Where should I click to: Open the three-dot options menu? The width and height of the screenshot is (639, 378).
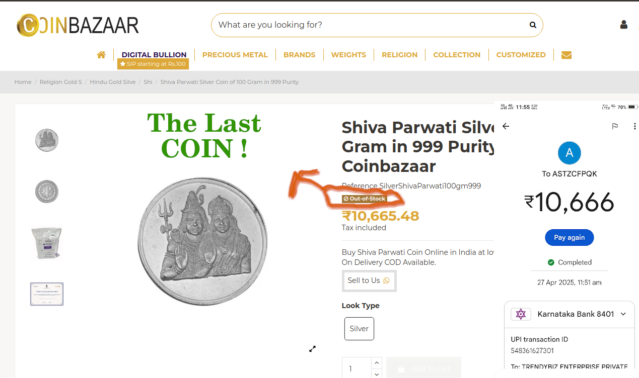[634, 126]
